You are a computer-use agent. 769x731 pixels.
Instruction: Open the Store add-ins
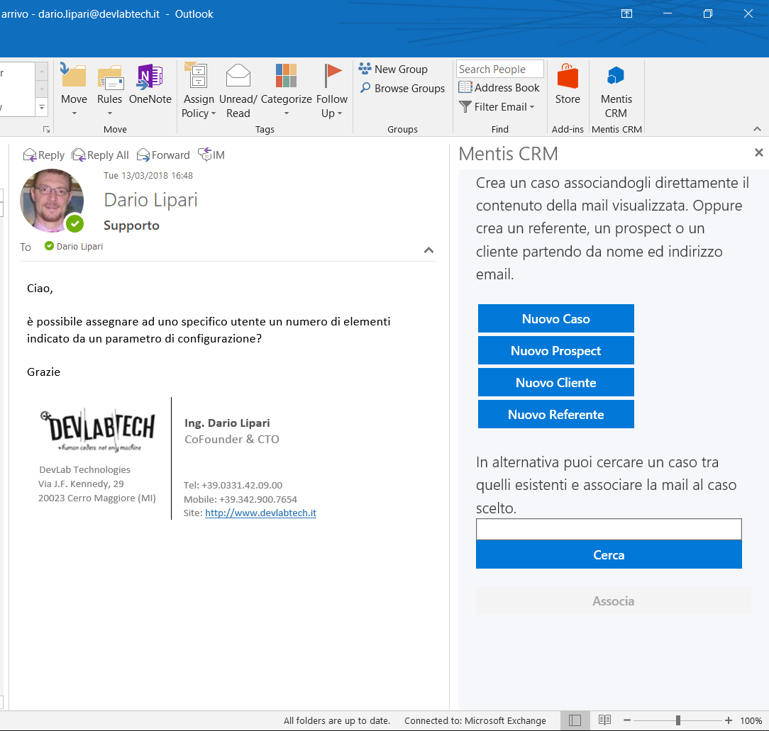(568, 84)
